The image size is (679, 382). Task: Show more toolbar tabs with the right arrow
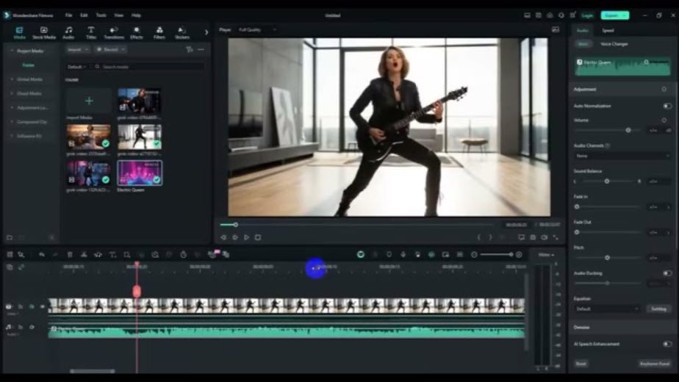pos(206,32)
